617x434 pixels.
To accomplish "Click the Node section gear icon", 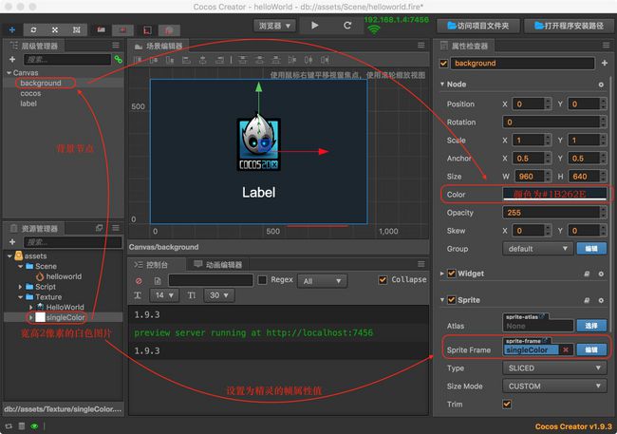I will (601, 85).
